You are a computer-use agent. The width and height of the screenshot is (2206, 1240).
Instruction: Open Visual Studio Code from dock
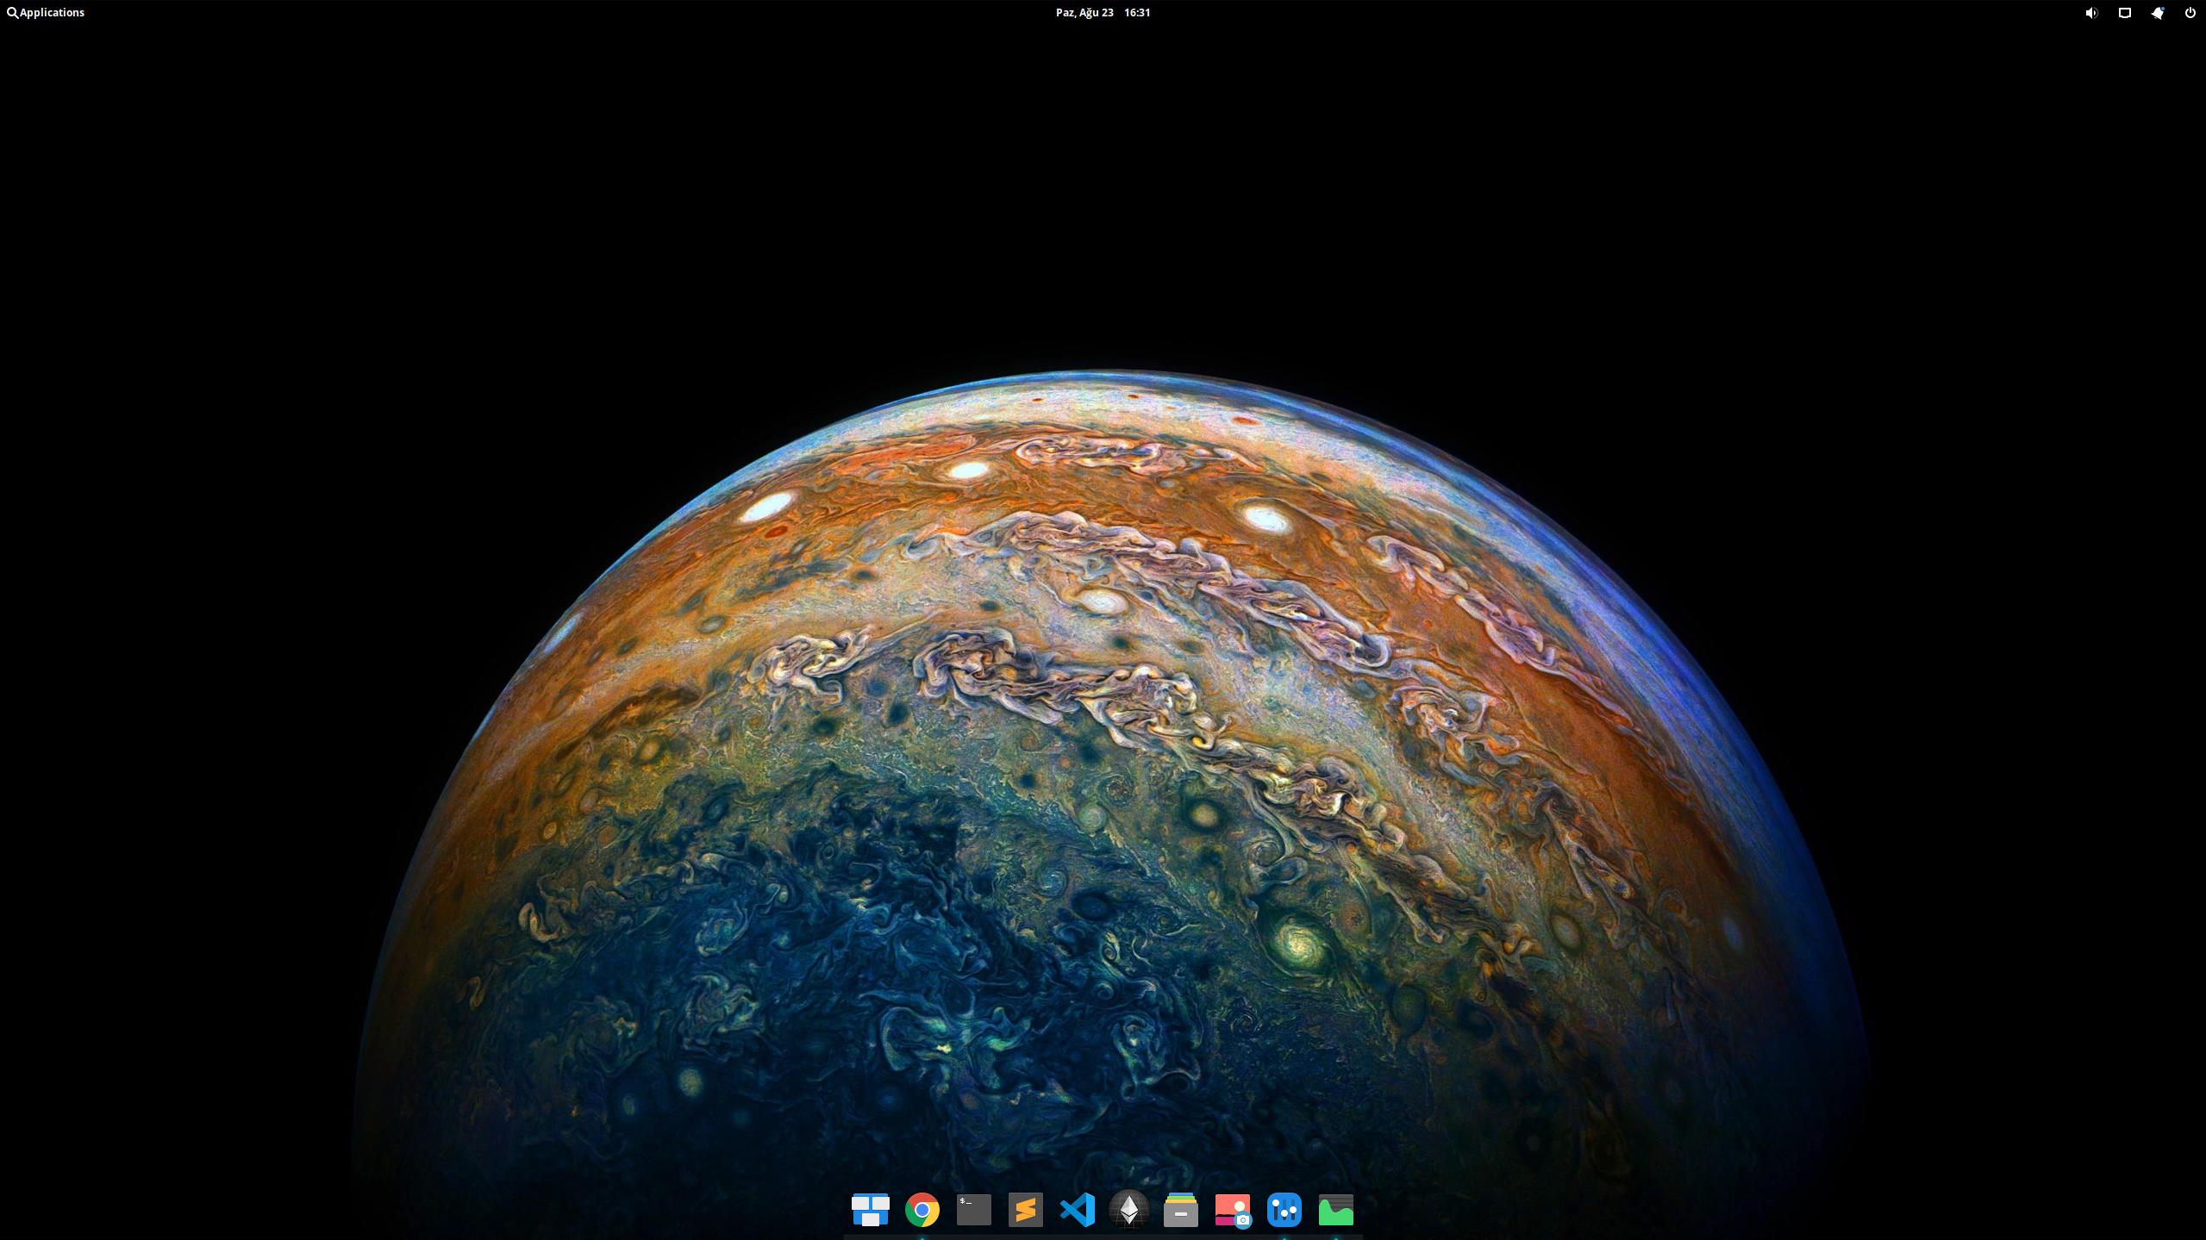coord(1077,1209)
